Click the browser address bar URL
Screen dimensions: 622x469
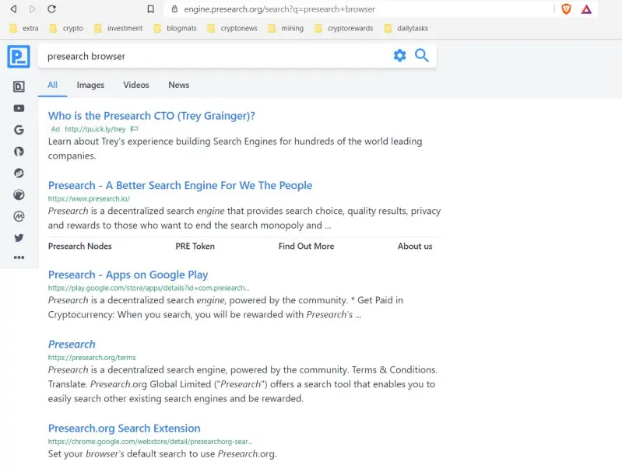(x=279, y=9)
